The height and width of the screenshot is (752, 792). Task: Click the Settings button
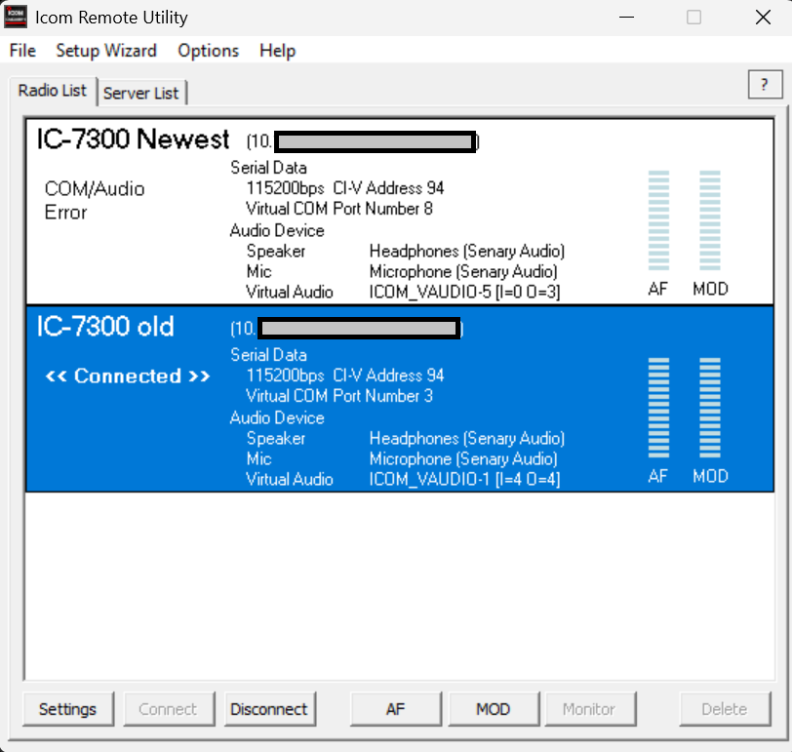[x=68, y=709]
